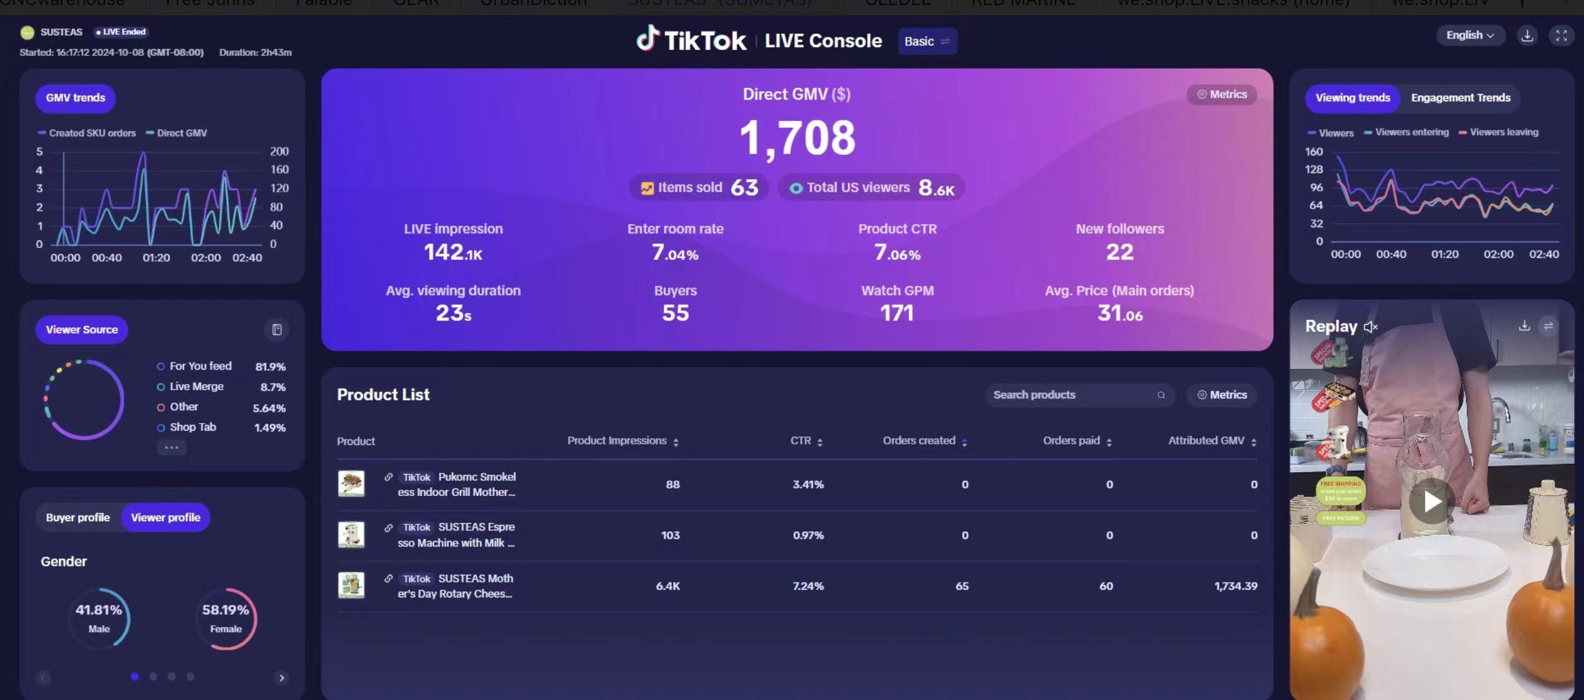Viewport: 1584px width, 700px height.
Task: Go to second page dot in profile carousel
Action: 153,677
